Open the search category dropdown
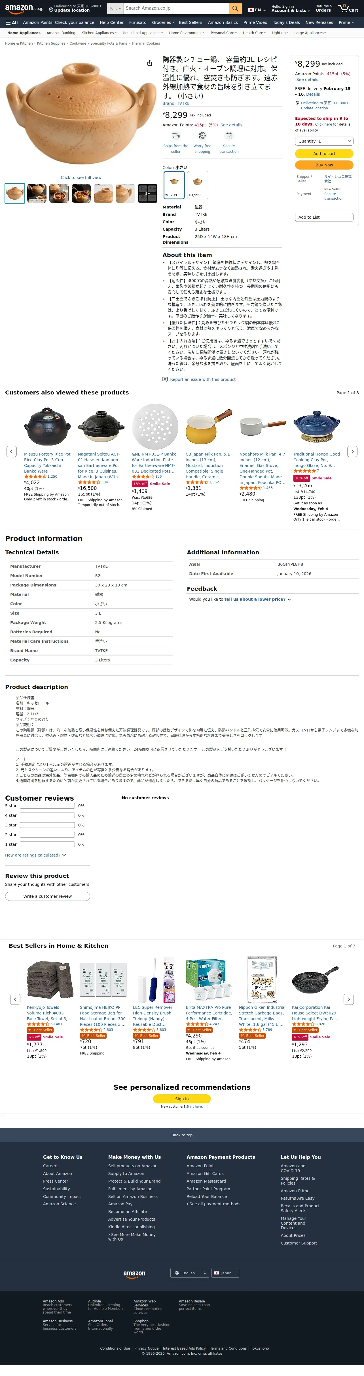 point(115,9)
